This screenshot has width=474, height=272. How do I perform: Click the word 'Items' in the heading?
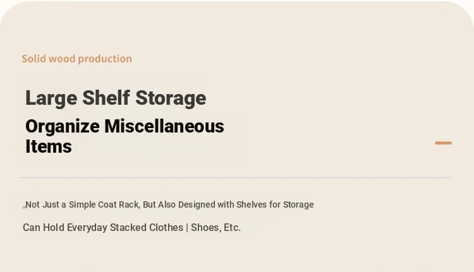pos(49,146)
